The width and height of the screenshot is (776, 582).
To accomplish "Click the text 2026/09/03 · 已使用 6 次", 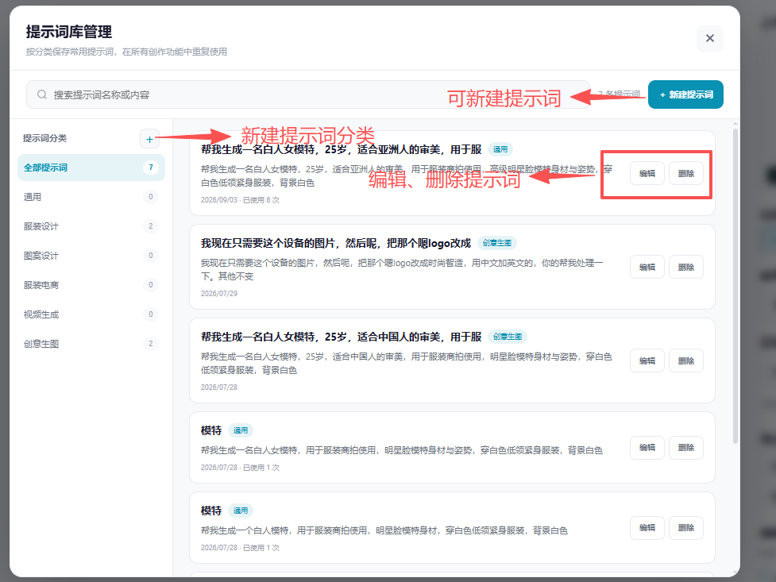I will (x=240, y=200).
